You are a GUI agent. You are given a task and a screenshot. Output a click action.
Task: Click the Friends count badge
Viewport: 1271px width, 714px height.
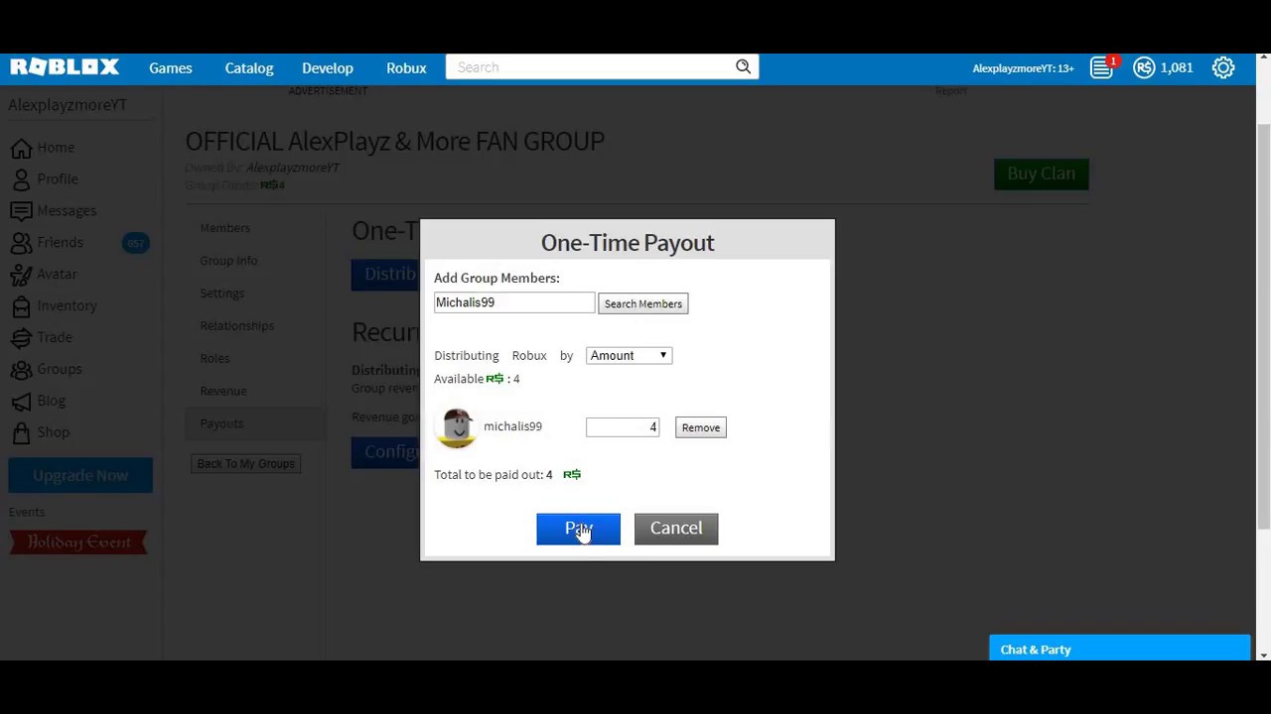pyautogui.click(x=135, y=243)
